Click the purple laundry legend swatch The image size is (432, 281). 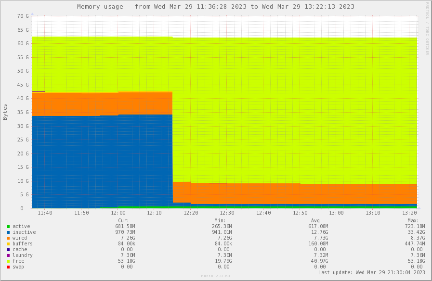coord(8,255)
